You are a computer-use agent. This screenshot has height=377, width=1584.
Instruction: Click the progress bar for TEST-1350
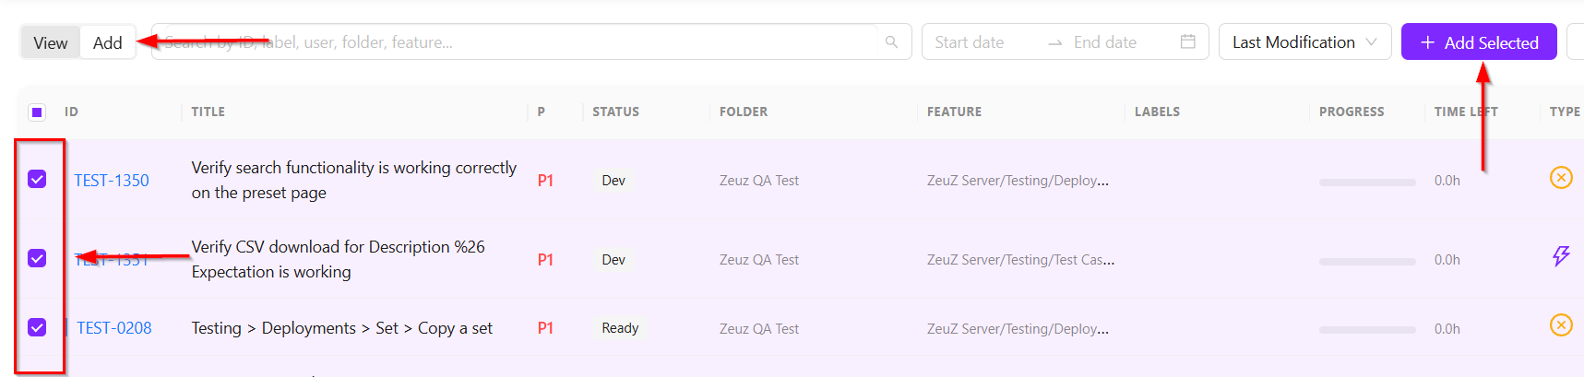[x=1366, y=183]
